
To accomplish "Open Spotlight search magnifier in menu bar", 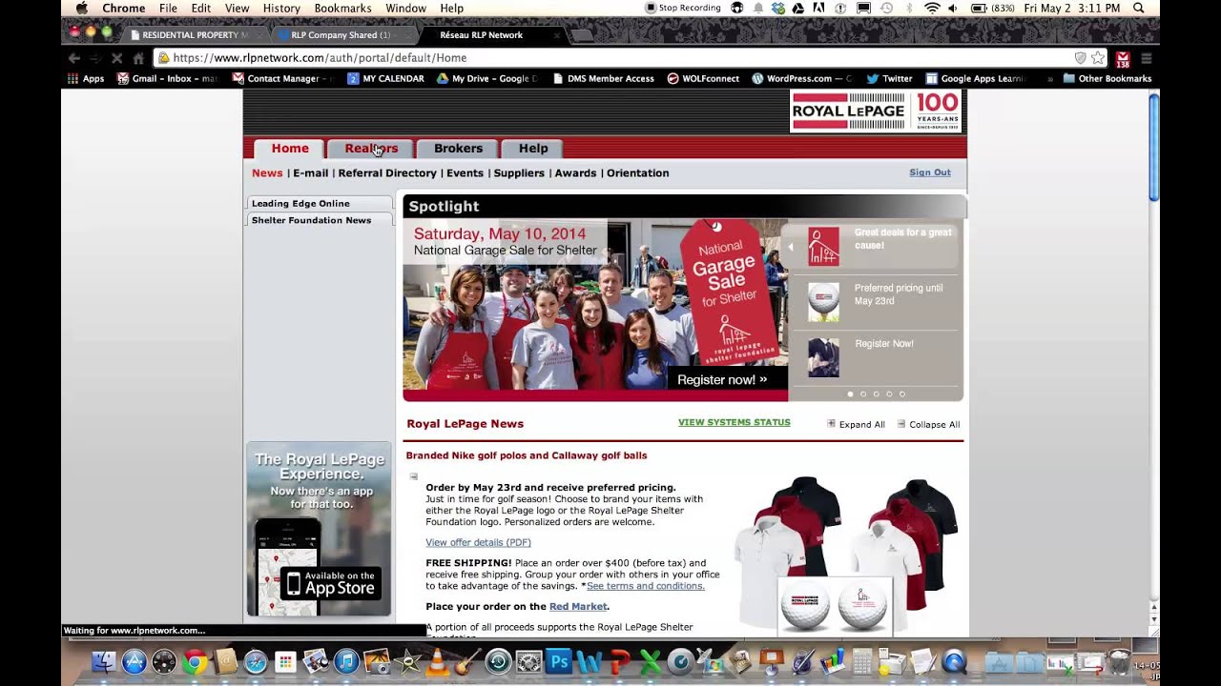I will 1139,8.
